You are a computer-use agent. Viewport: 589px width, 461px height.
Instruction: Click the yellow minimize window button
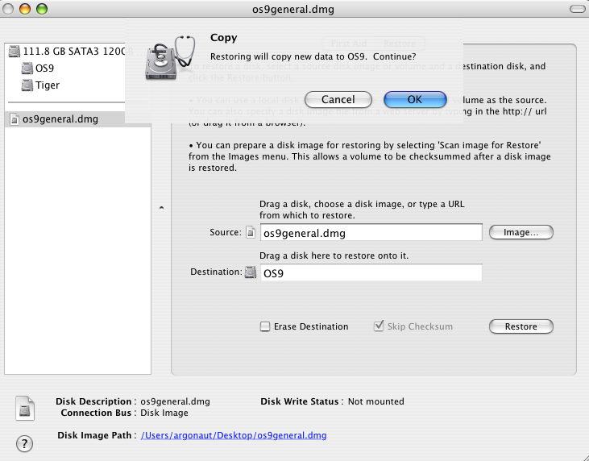pyautogui.click(x=25, y=9)
